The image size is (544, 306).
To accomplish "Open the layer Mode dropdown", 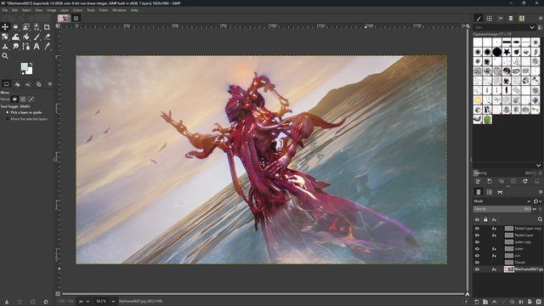I will [502, 201].
